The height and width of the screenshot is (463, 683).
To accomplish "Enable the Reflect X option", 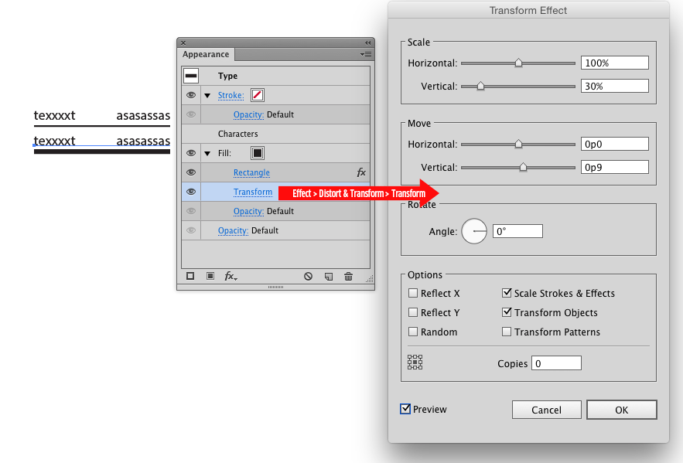I will point(414,293).
